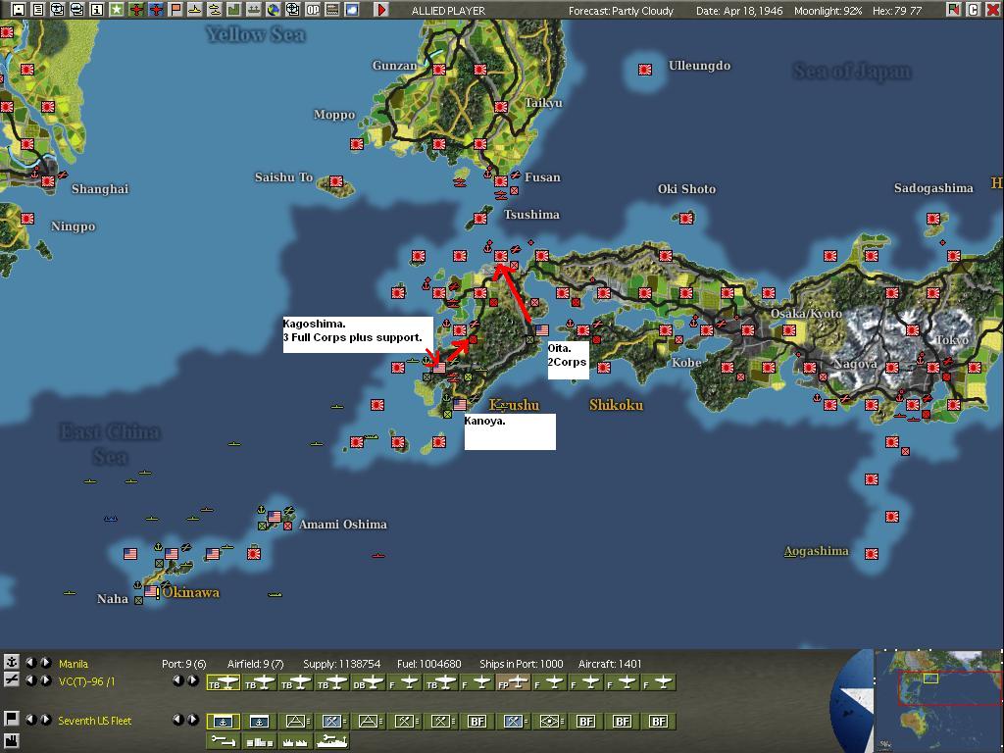Select the highlighted TB squadron icon
Image resolution: width=1004 pixels, height=753 pixels.
coord(223,683)
